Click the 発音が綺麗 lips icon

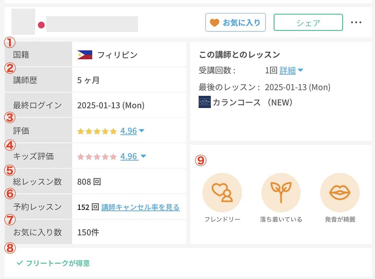(339, 192)
